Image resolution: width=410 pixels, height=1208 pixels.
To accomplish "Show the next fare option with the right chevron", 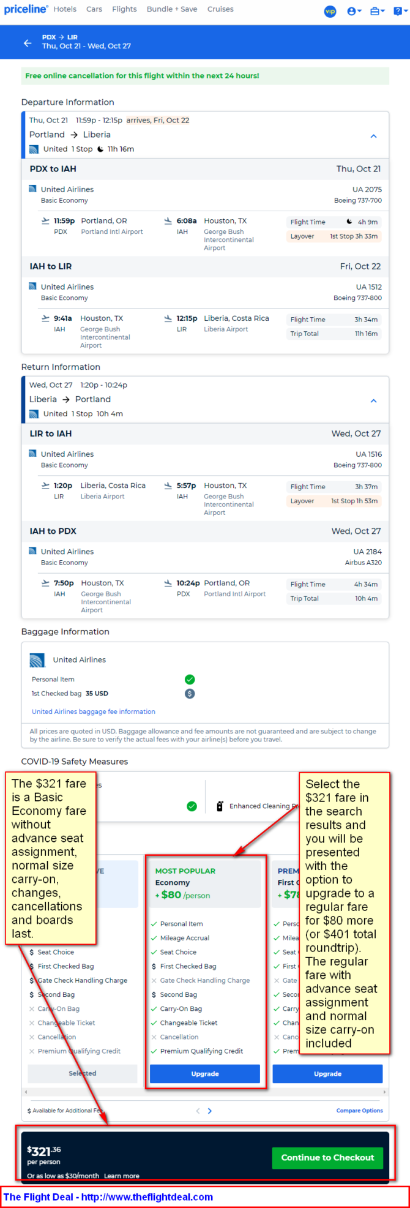I will pos(210,1111).
